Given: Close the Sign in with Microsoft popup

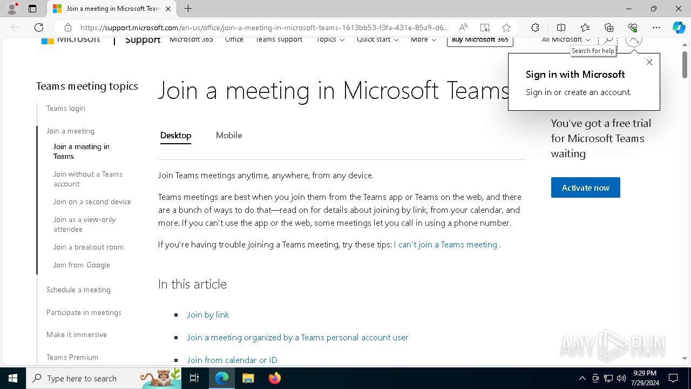Looking at the screenshot, I should pyautogui.click(x=649, y=62).
